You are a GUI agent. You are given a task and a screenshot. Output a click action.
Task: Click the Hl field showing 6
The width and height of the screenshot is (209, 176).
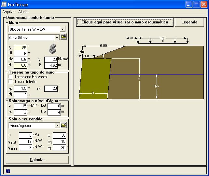pos(20,54)
